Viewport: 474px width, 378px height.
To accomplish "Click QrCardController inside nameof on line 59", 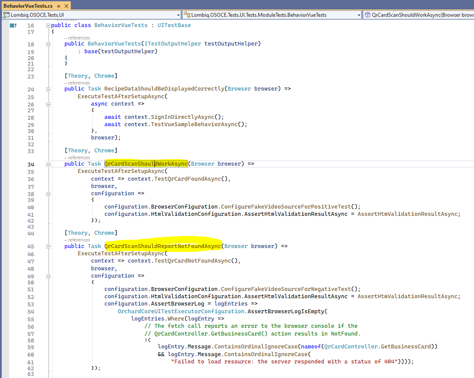I will (350, 347).
